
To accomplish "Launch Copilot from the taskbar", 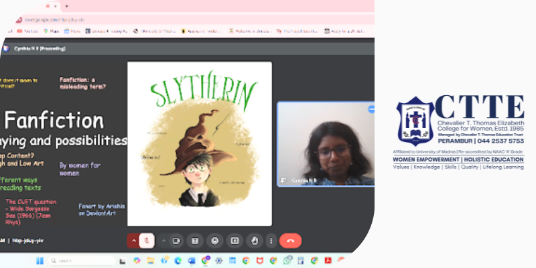I will coord(137,261).
